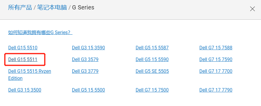Choose Dell G7 15 7590
The image size is (261, 106).
(x=216, y=59)
